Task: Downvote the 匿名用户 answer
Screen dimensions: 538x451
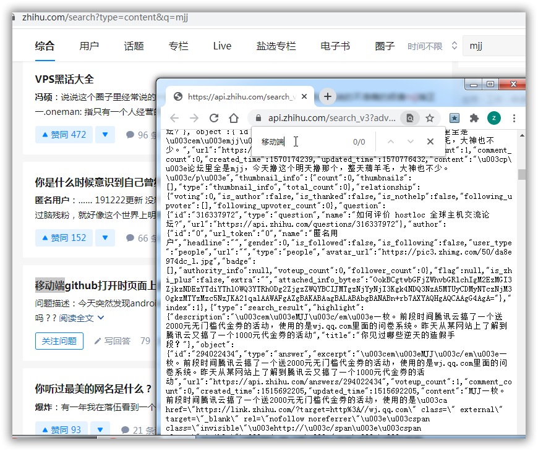Action: pyautogui.click(x=105, y=238)
